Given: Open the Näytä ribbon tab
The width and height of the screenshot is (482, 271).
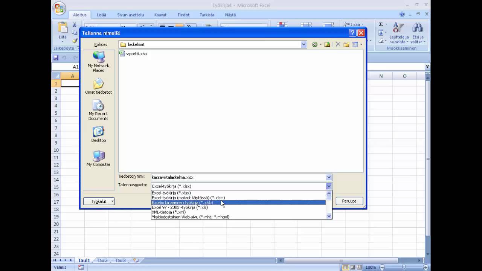Looking at the screenshot, I should click(x=230, y=15).
